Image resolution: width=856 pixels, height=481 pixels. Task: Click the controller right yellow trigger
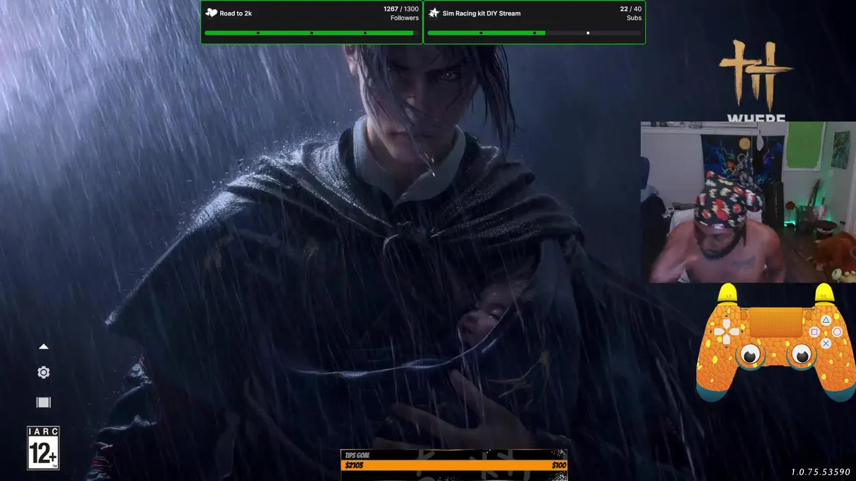(825, 293)
